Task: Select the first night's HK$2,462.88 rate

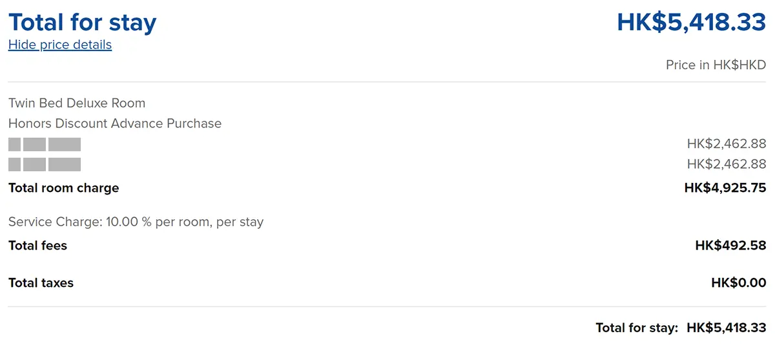Action: click(x=727, y=144)
